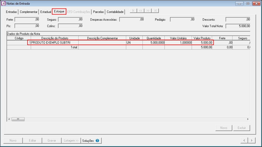Click the blue help icon beside Soluções

click(x=97, y=141)
